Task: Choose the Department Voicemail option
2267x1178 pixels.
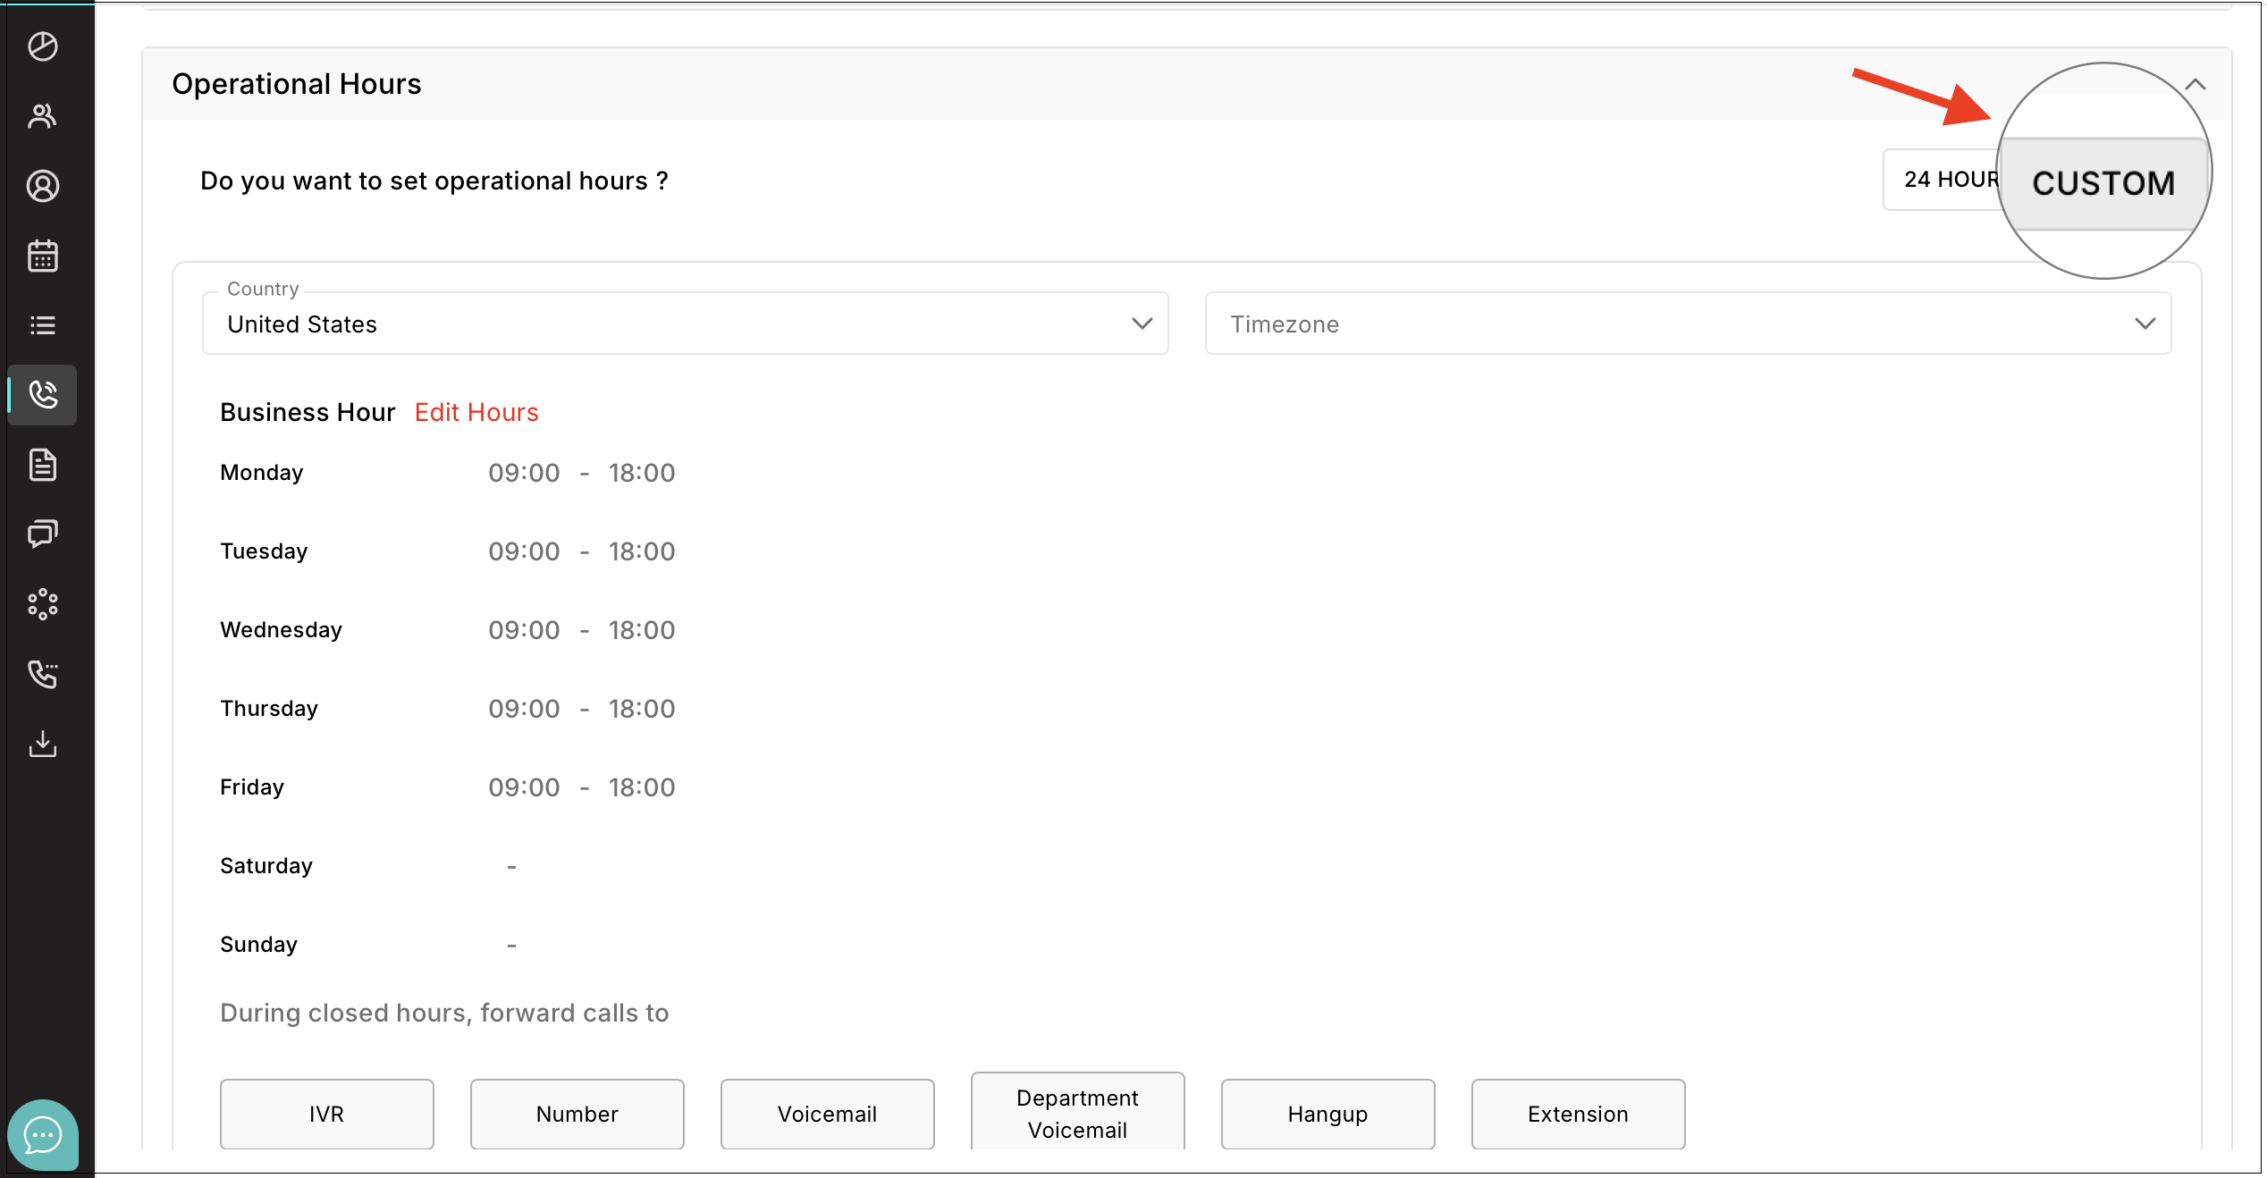Action: tap(1077, 1113)
